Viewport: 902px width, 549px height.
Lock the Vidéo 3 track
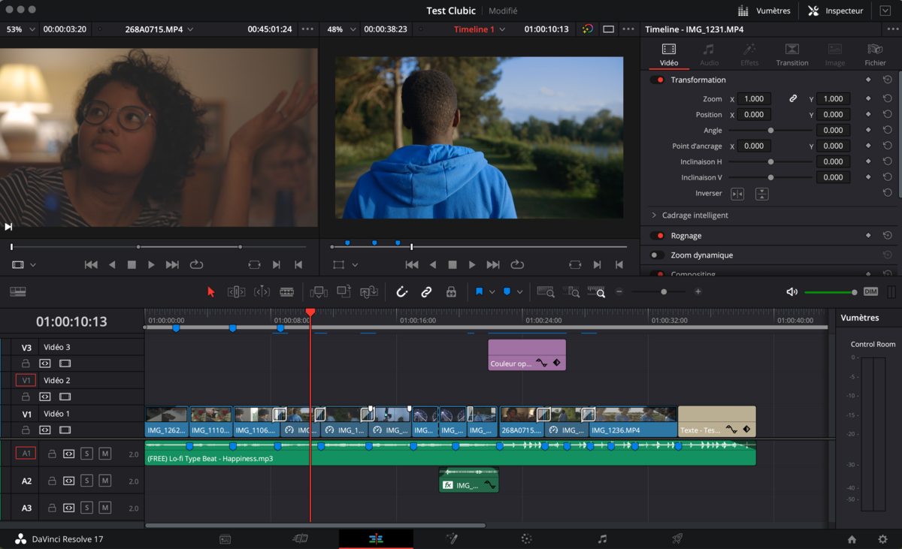(26, 363)
